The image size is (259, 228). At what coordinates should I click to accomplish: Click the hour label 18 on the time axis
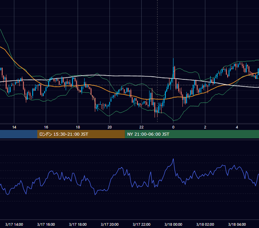[78, 127]
